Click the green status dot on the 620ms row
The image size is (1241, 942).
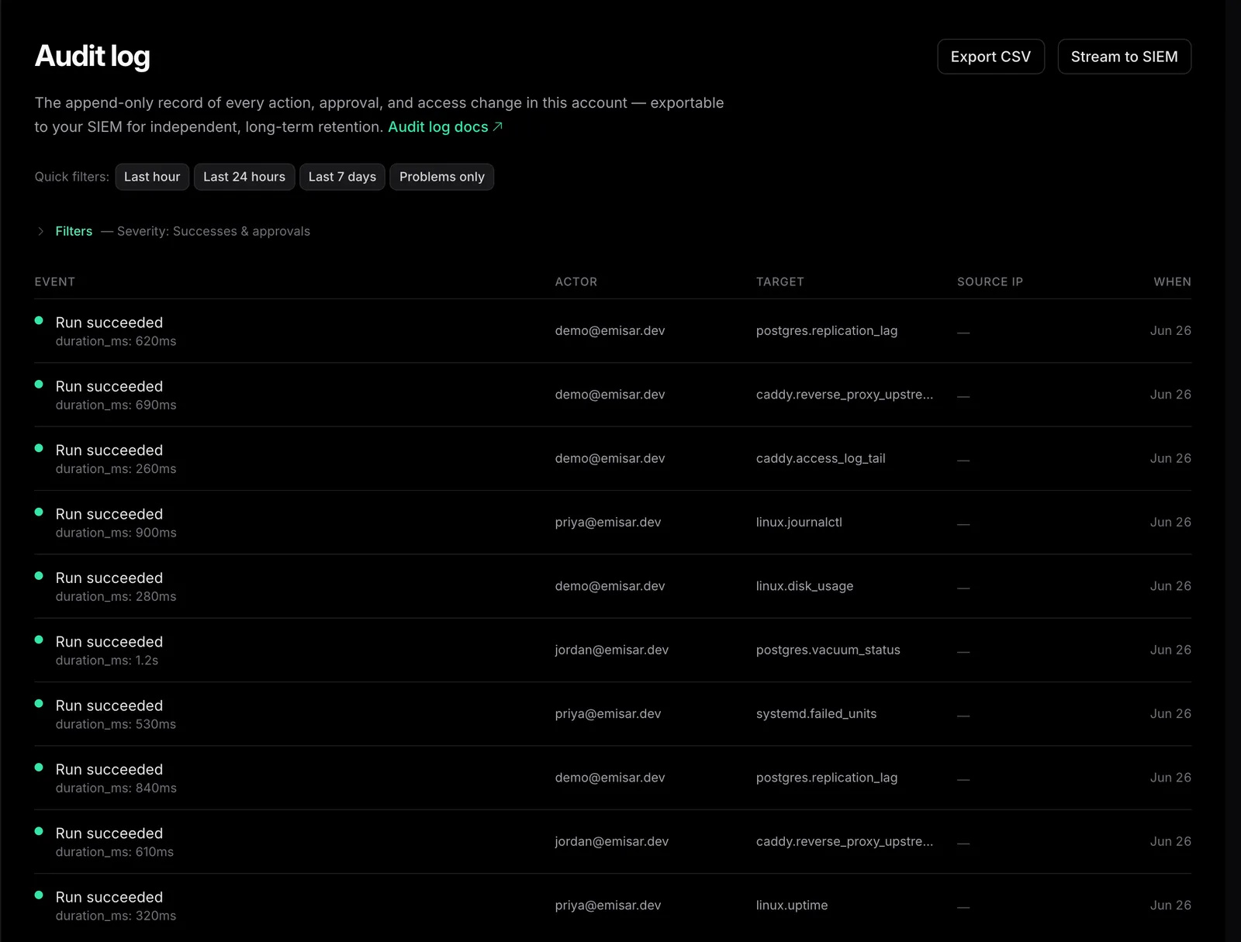pos(39,320)
